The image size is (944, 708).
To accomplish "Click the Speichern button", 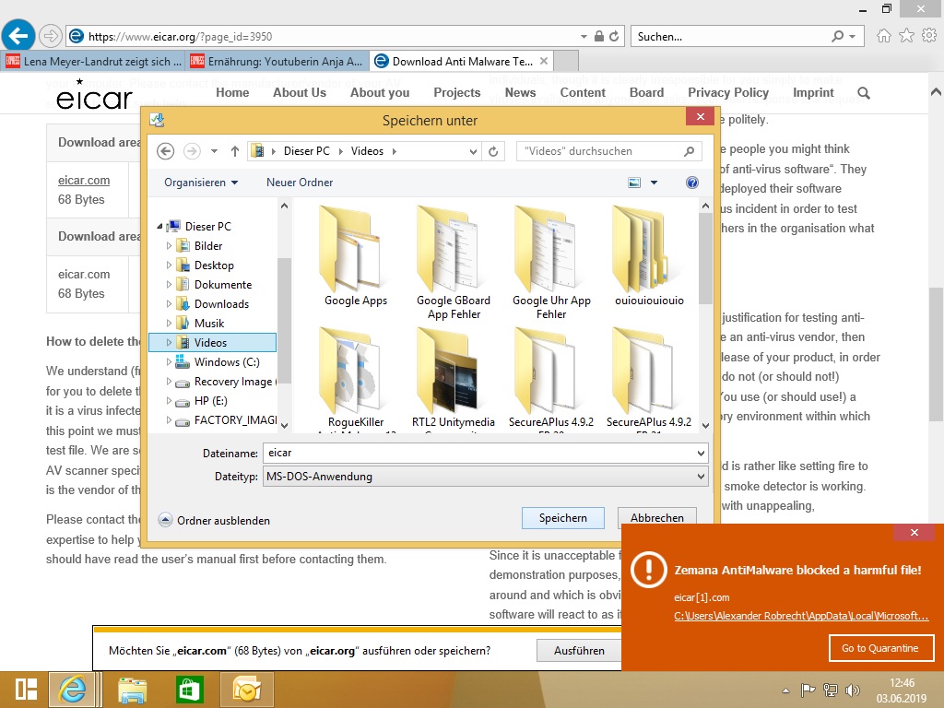I will pos(563,518).
